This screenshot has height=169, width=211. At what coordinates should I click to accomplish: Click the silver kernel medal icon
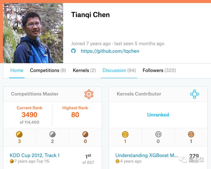click(158, 134)
